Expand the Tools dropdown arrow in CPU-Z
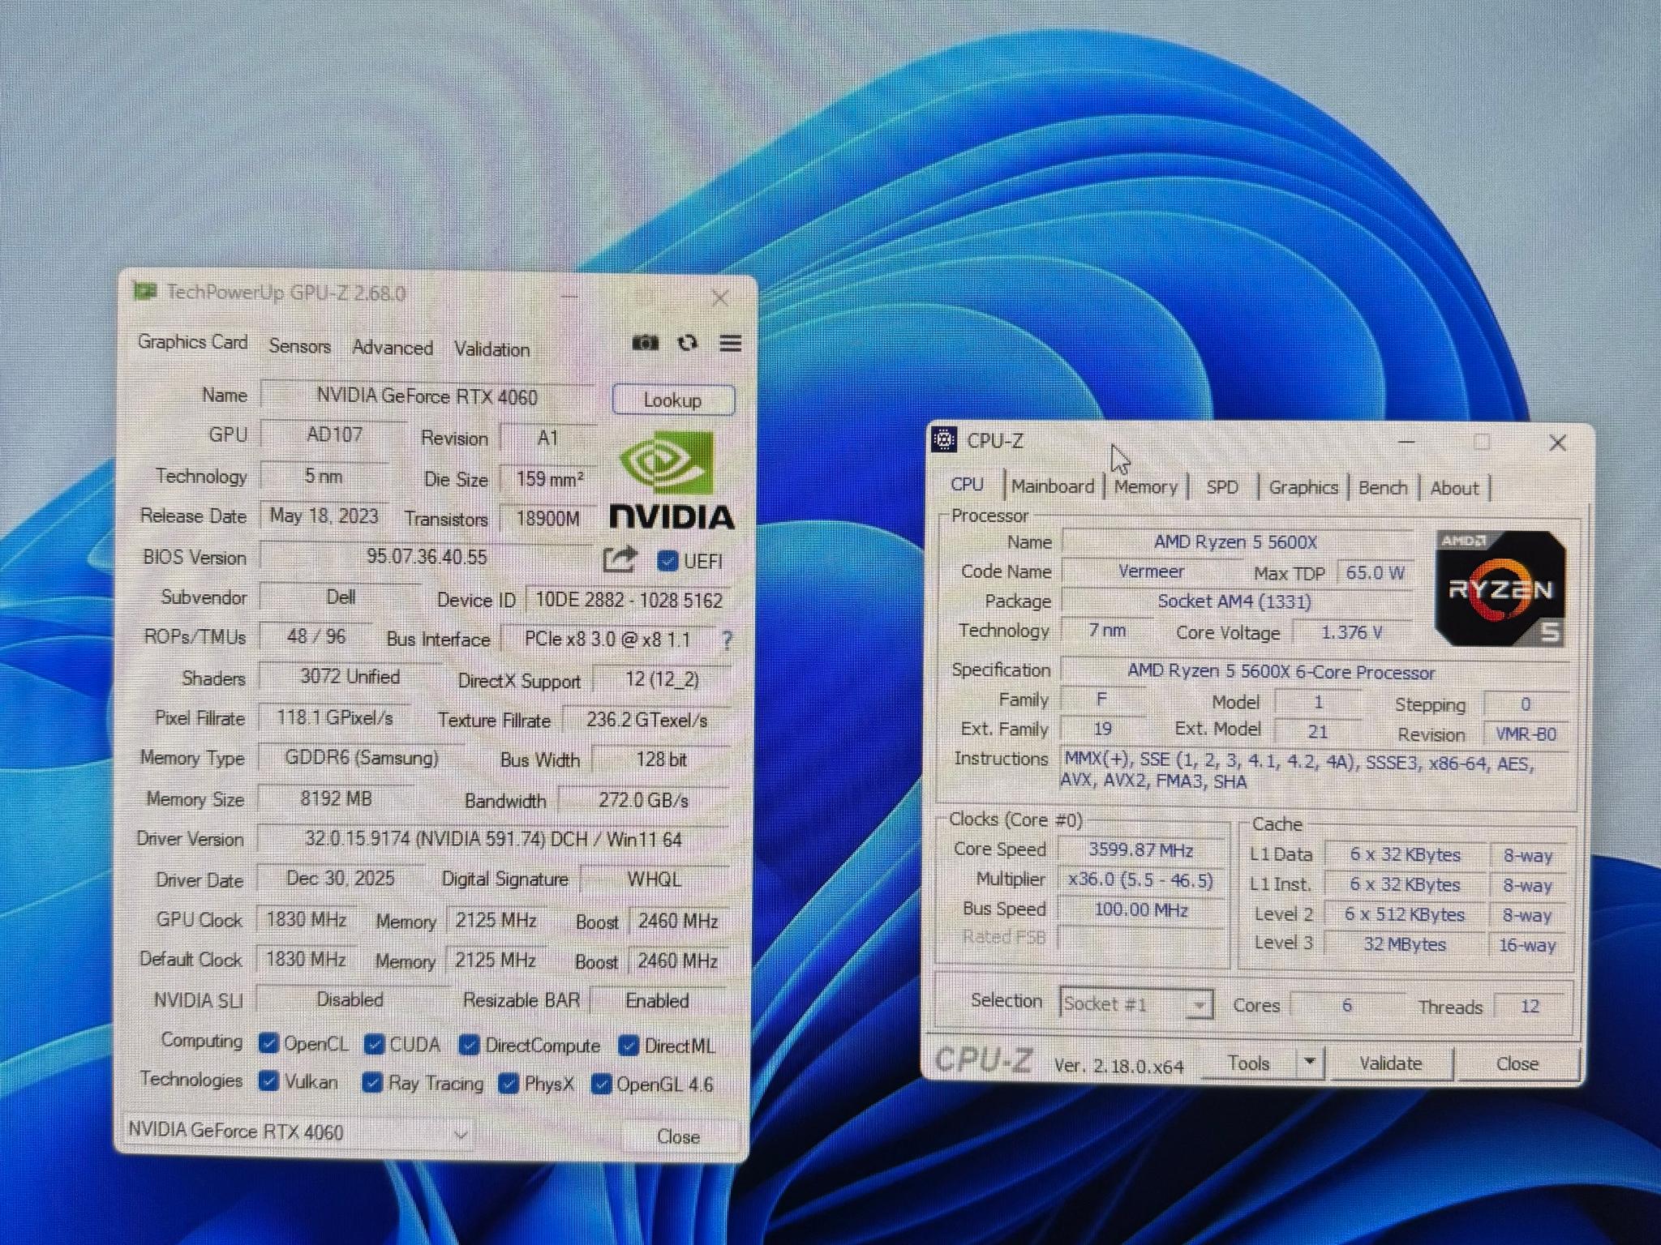This screenshot has height=1245, width=1661. [1309, 1062]
